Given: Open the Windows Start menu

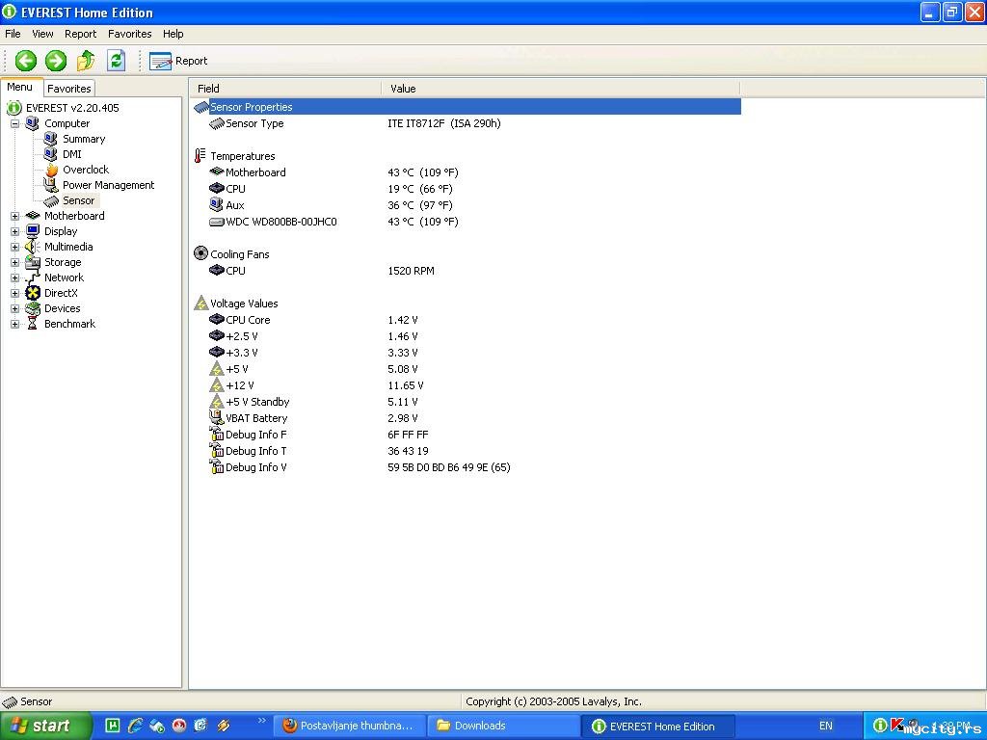Looking at the screenshot, I should [x=44, y=726].
